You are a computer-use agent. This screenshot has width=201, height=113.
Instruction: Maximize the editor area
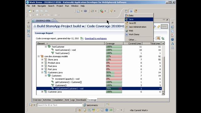[x=167, y=20]
